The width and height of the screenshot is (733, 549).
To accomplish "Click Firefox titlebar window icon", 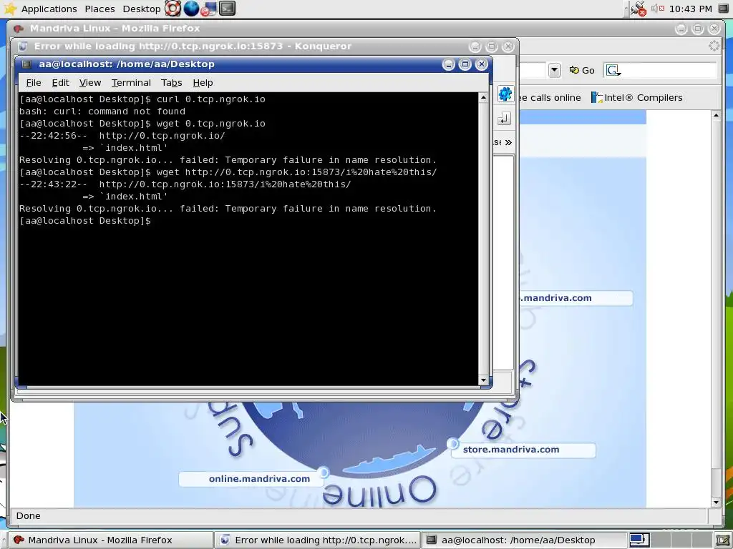I will [19, 29].
